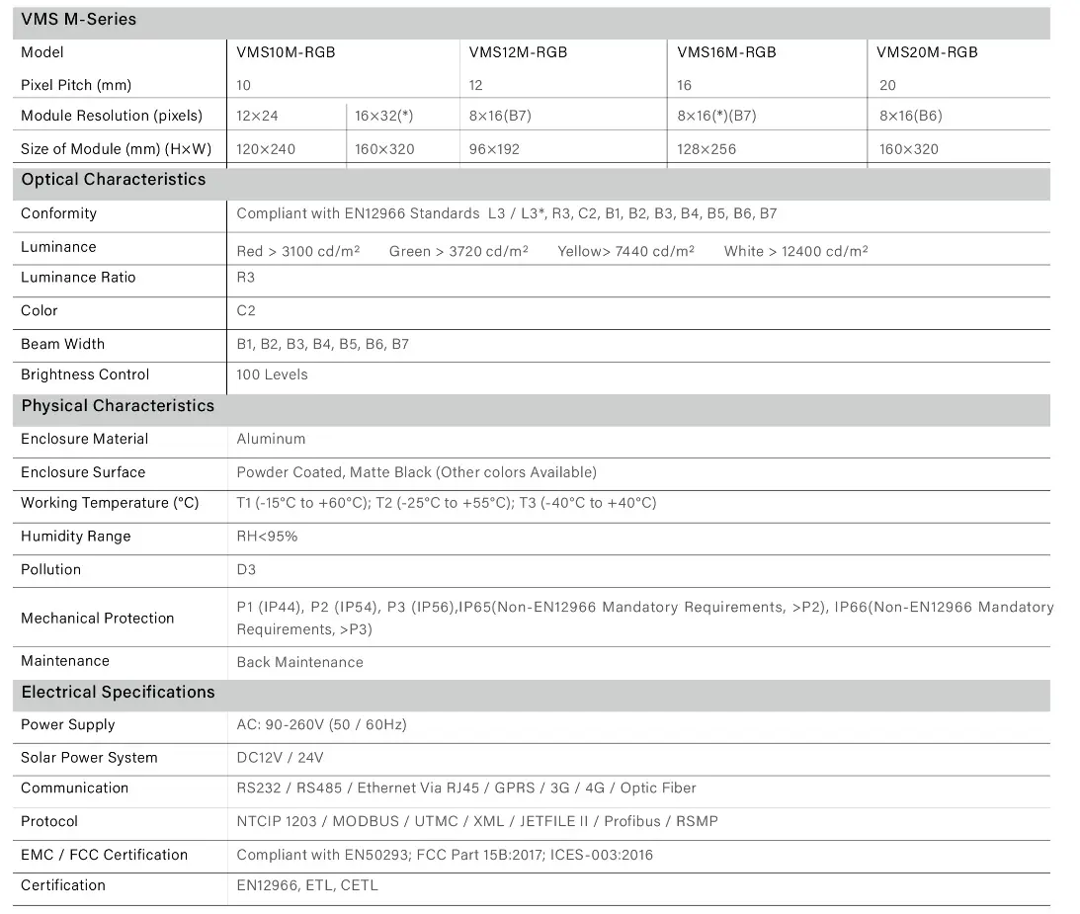Select the Brightness Control row label
Image resolution: width=1080 pixels, height=914 pixels.
pos(85,374)
